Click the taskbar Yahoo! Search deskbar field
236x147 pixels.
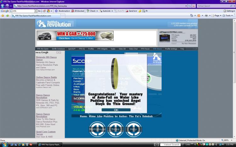tap(170, 144)
